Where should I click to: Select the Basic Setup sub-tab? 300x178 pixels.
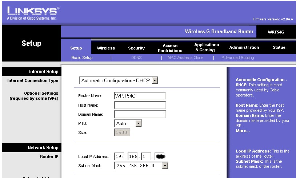point(82,58)
